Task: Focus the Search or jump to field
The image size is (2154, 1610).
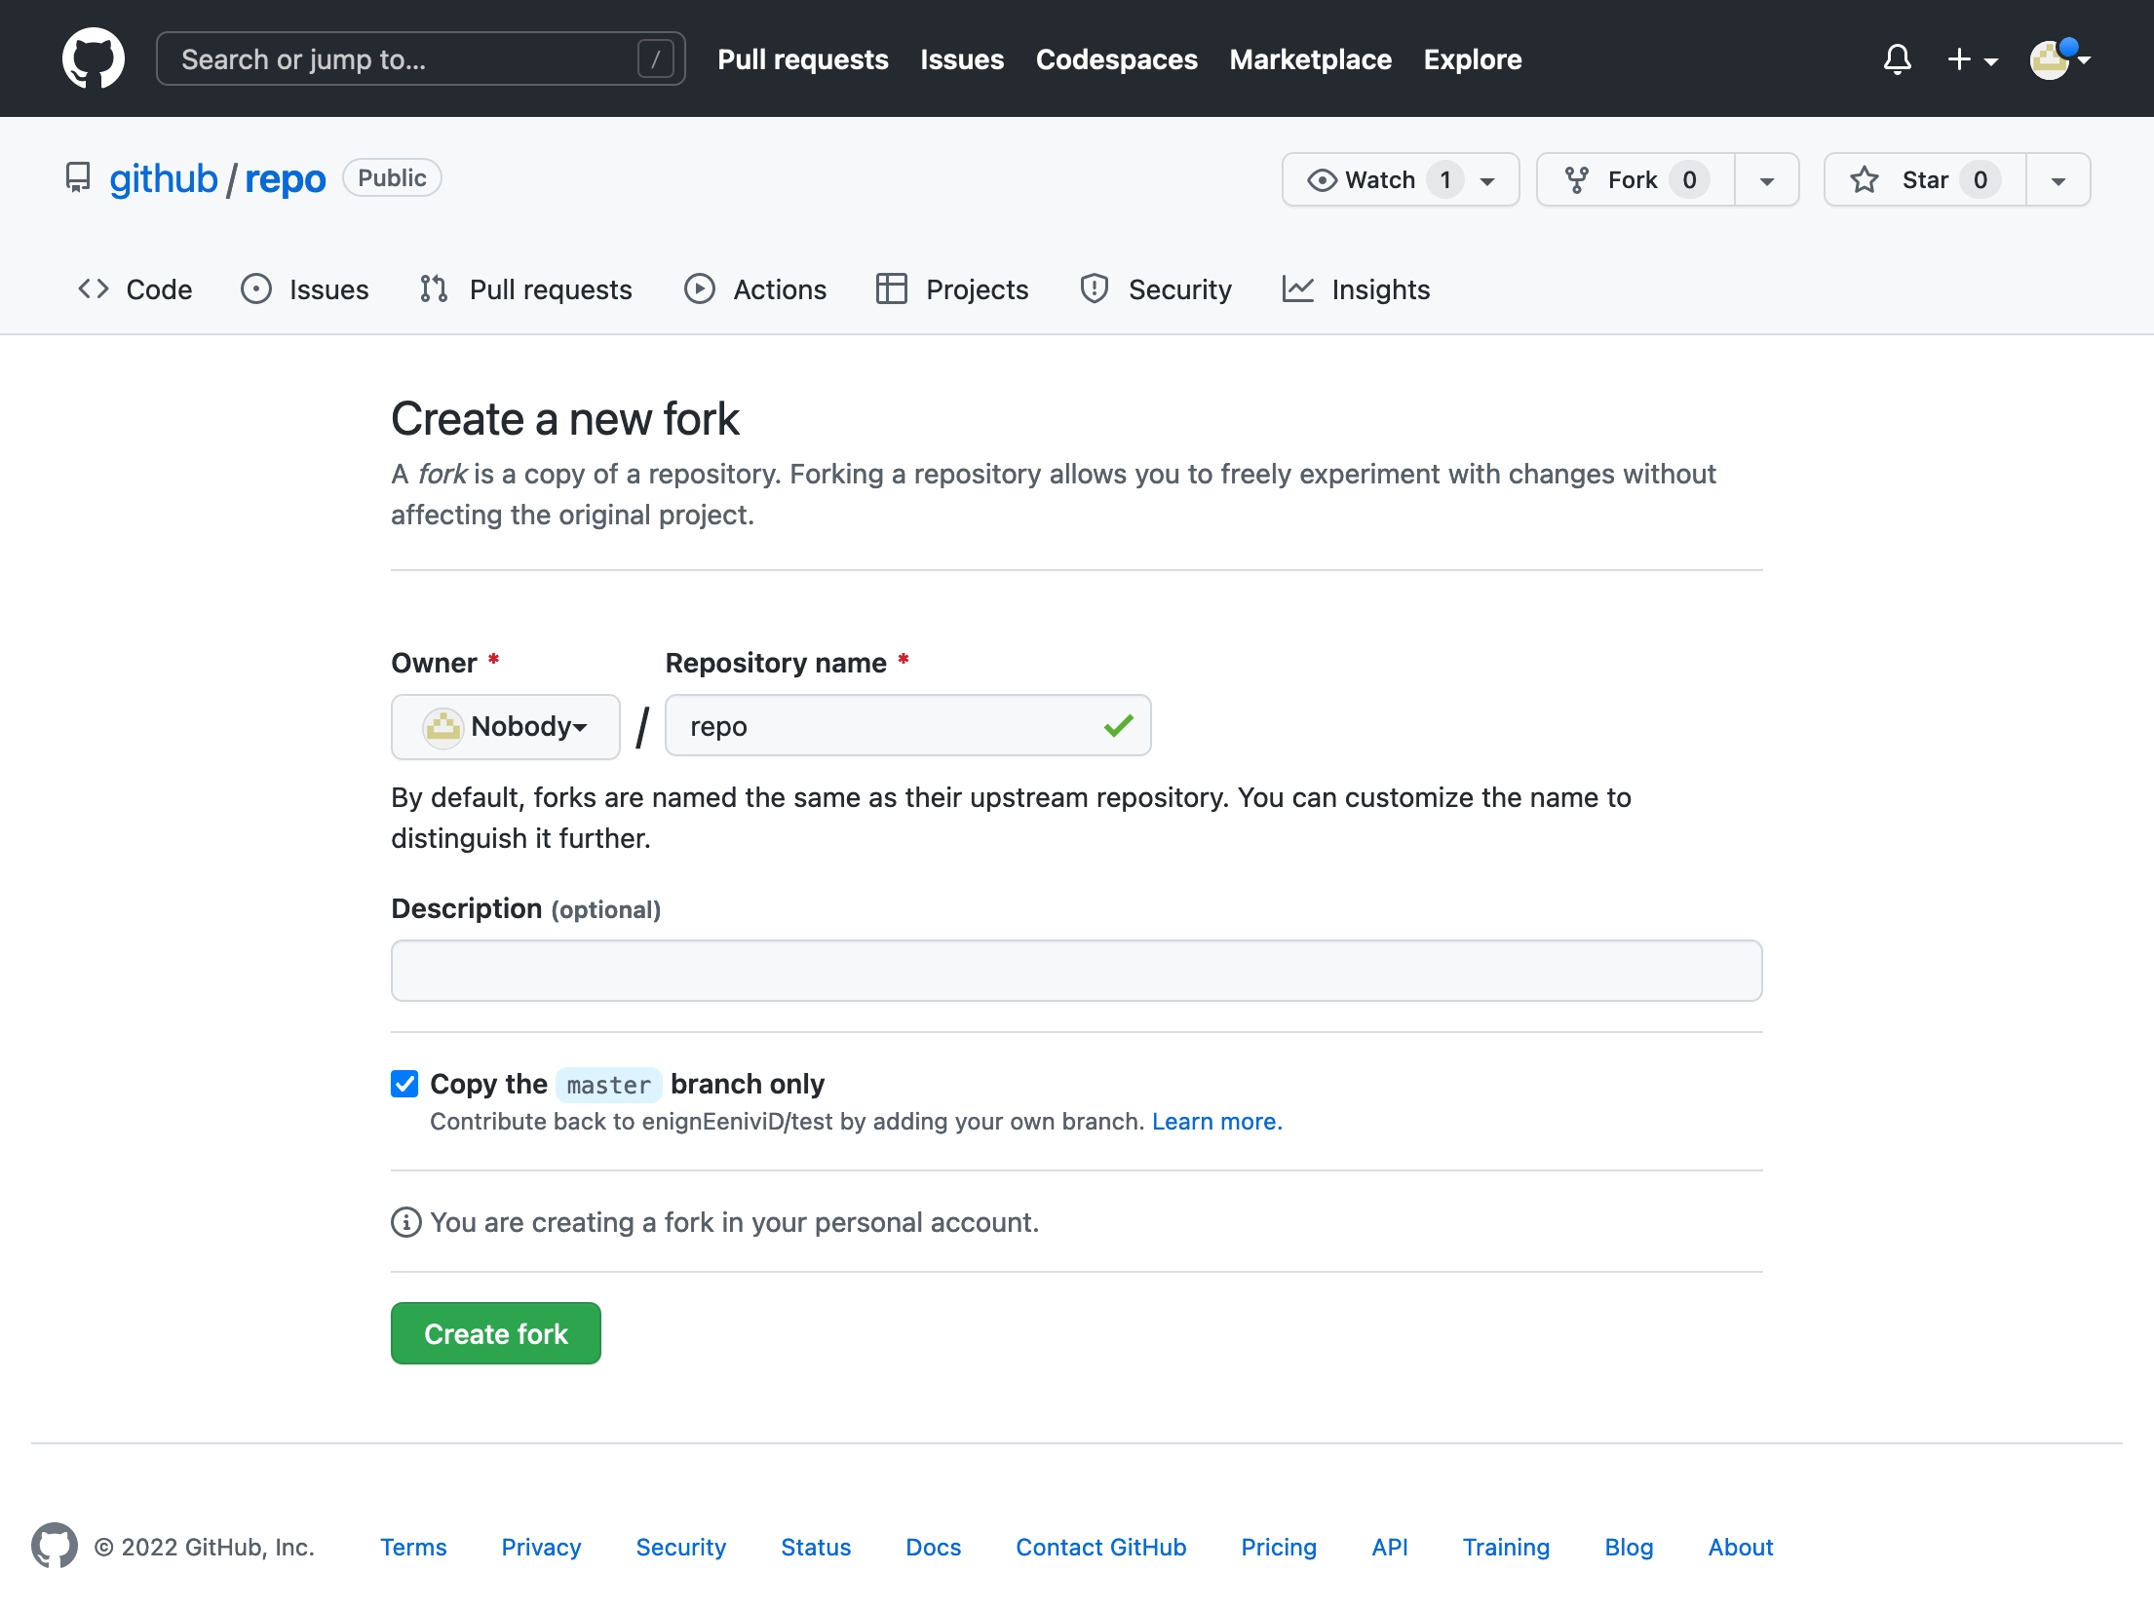Action: 420,59
